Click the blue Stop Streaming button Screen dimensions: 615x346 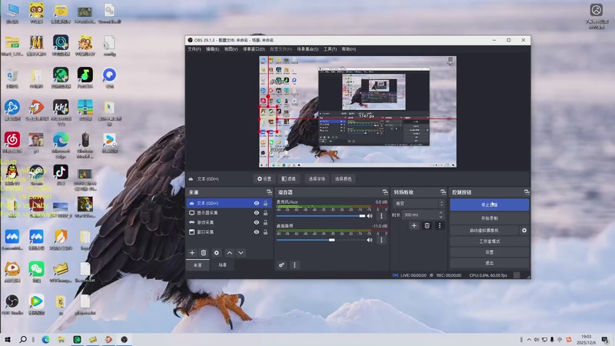(x=489, y=205)
